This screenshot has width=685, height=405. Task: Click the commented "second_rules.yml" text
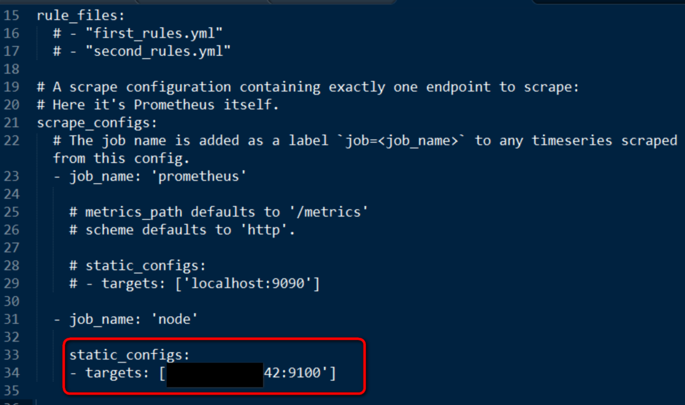(x=158, y=51)
